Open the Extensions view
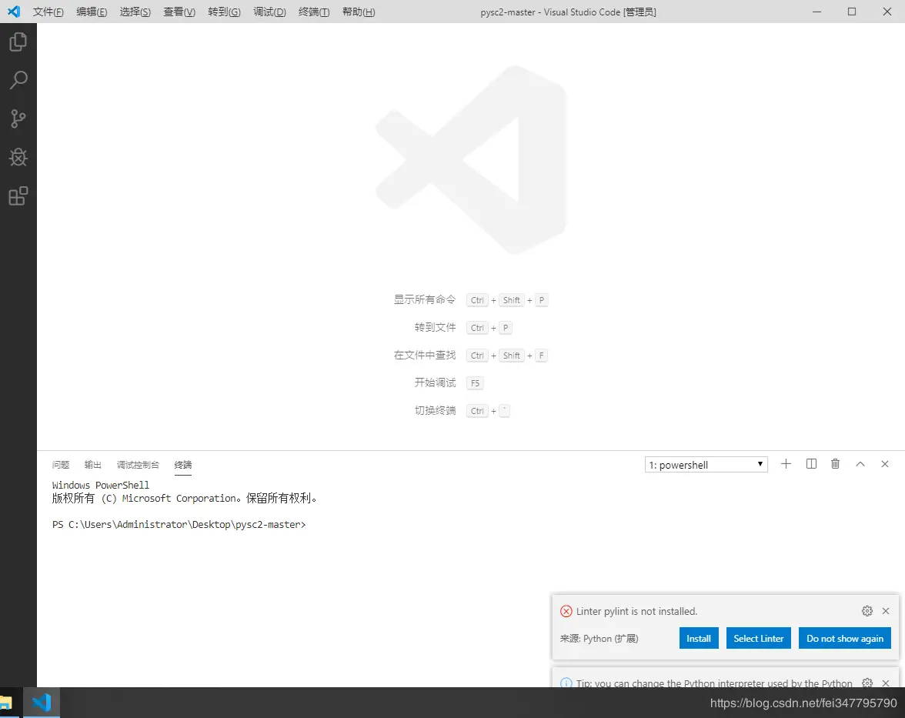 pyautogui.click(x=18, y=195)
